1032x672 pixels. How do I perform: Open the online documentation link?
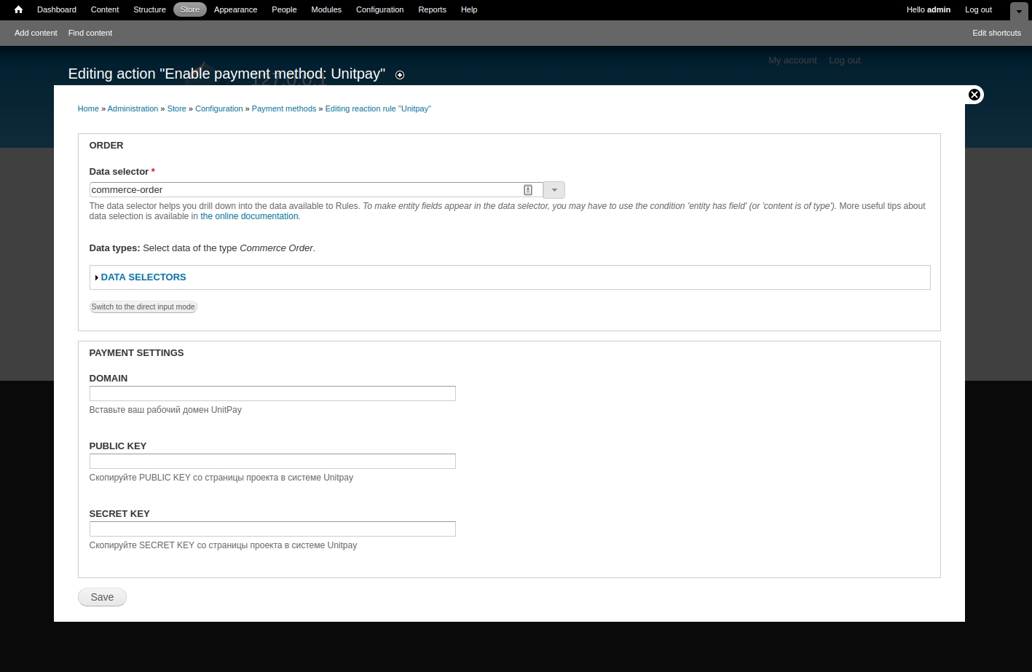coord(250,216)
